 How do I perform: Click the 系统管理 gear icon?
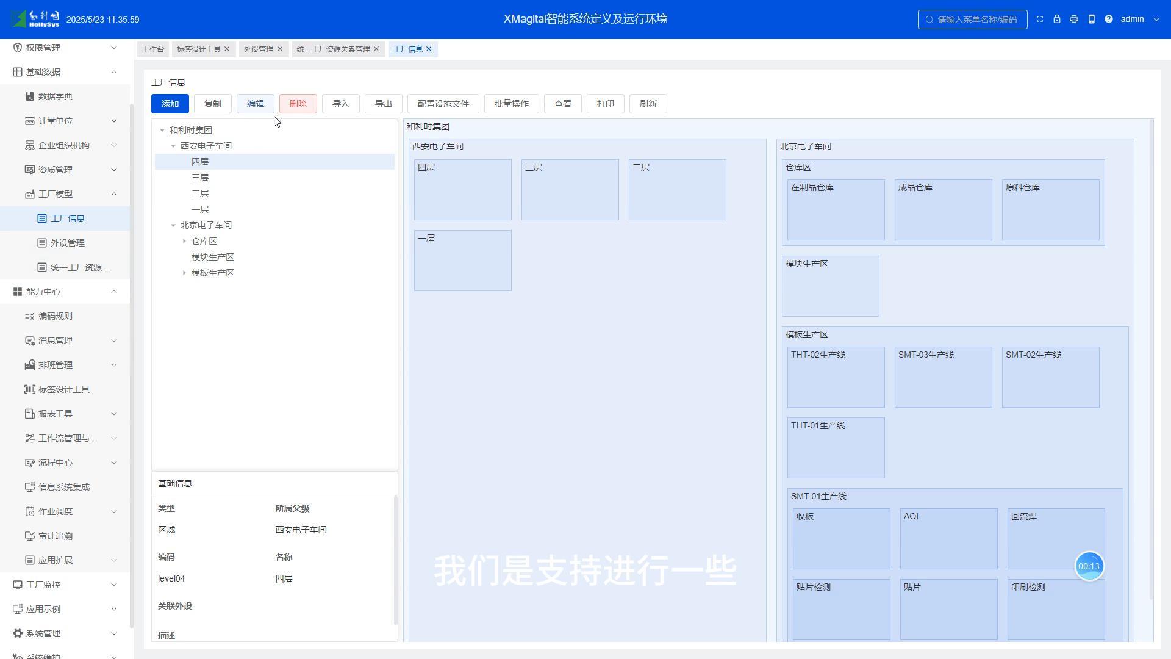click(x=18, y=633)
